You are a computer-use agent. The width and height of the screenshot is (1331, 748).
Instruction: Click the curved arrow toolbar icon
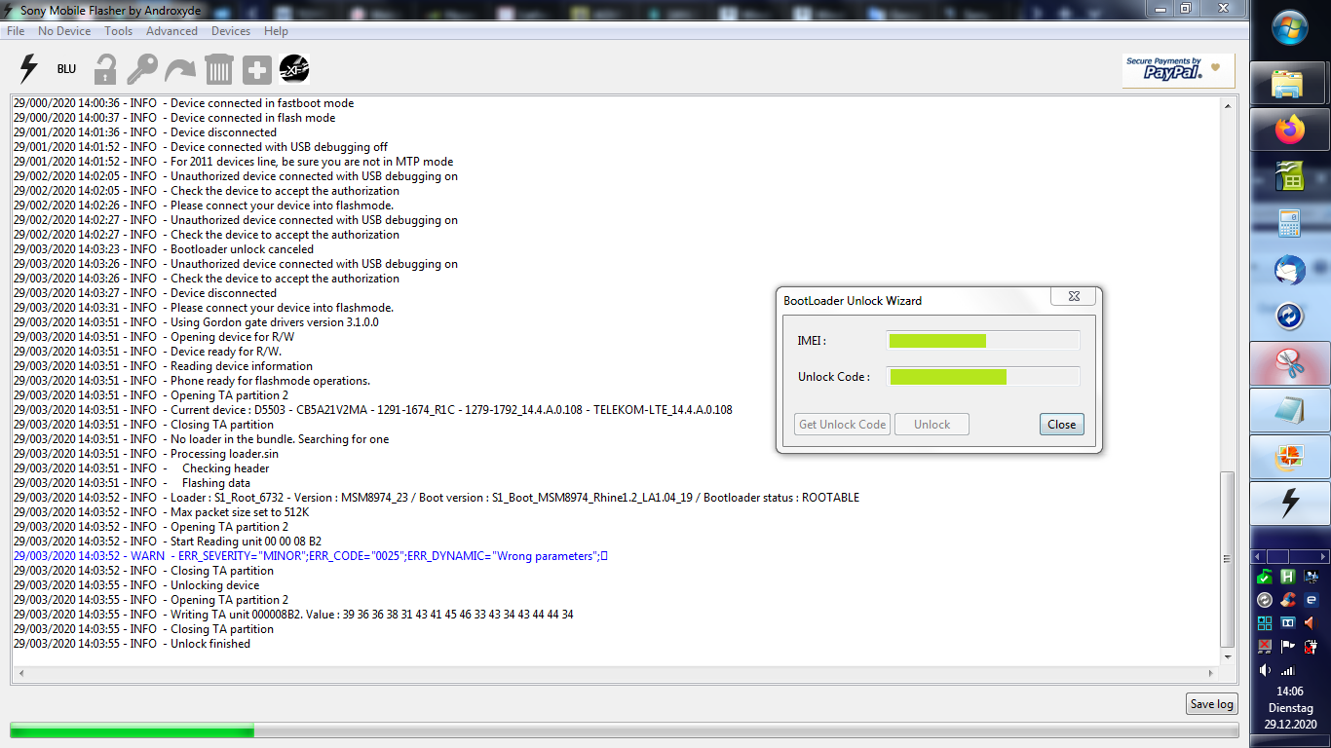click(x=180, y=69)
